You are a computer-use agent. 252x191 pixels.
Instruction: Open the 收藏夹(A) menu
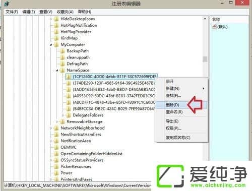click(x=65, y=12)
